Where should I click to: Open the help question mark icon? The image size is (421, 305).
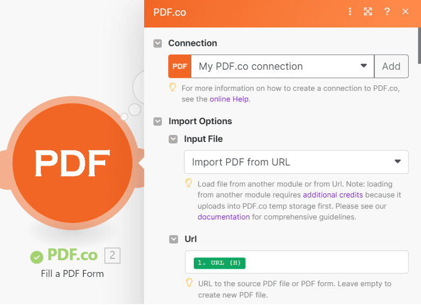click(387, 11)
